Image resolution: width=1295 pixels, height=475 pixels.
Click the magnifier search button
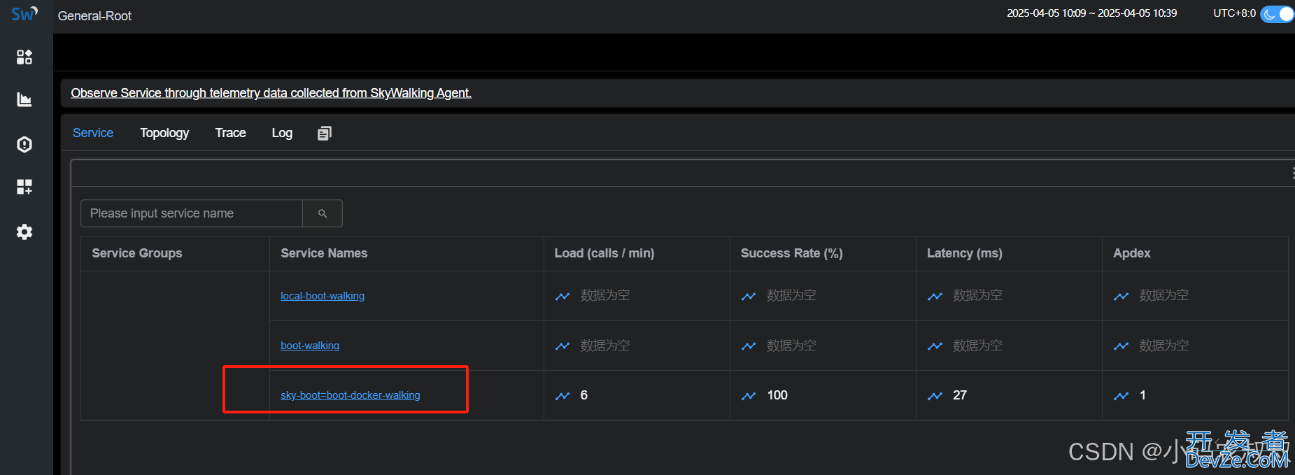(x=323, y=213)
